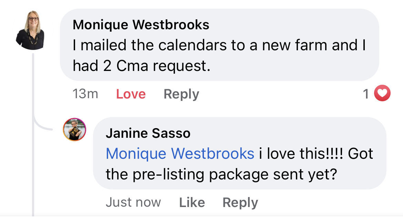Follow the blue Monique Westbrooks mention
The width and height of the screenshot is (403, 217).
point(180,154)
